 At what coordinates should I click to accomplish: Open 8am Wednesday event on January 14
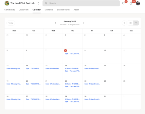pyautogui.click(x=53, y=68)
